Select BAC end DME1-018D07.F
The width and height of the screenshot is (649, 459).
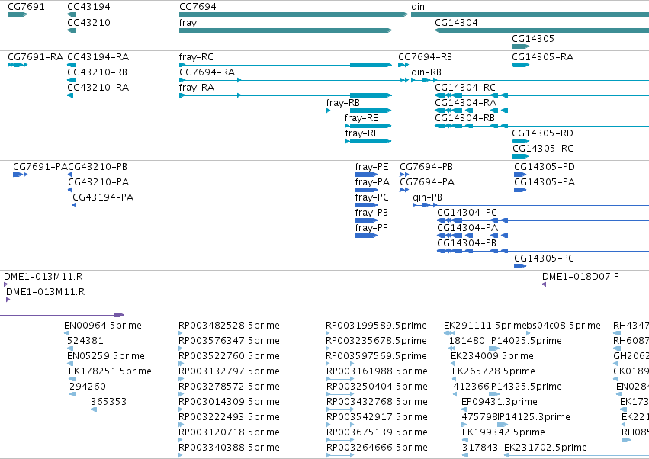pyautogui.click(x=580, y=277)
